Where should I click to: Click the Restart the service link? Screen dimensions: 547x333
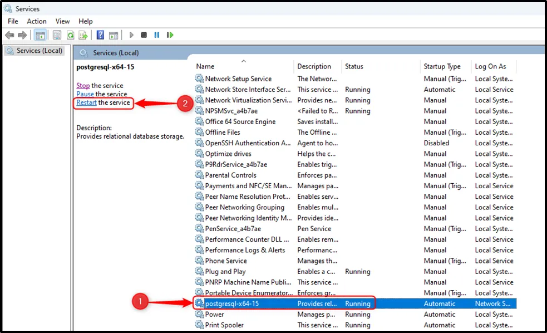pos(86,102)
